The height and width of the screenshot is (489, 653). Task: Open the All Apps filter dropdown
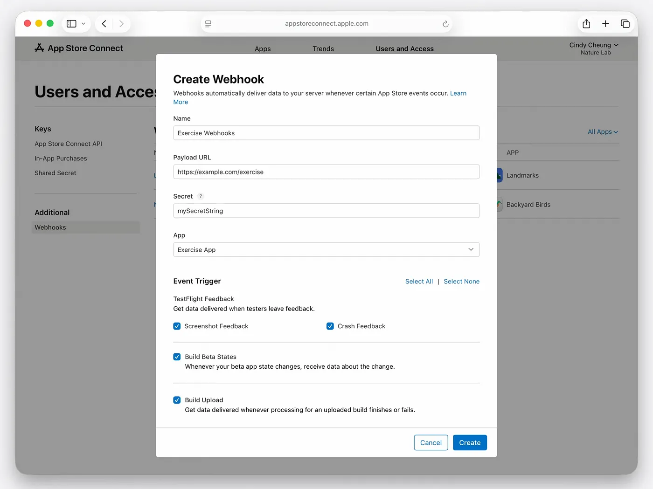[x=603, y=132]
